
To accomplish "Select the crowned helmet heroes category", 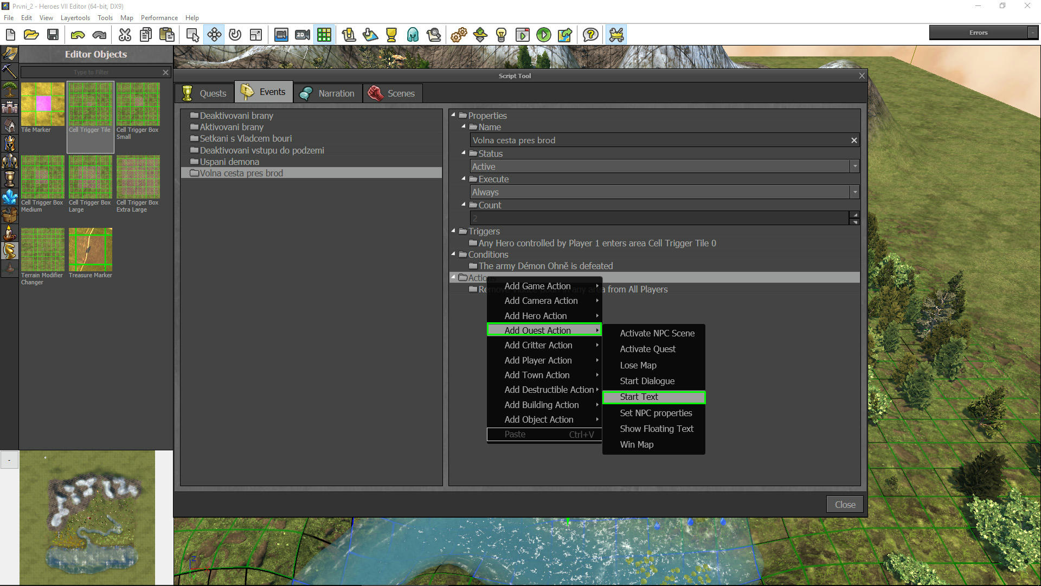I will click(x=9, y=143).
